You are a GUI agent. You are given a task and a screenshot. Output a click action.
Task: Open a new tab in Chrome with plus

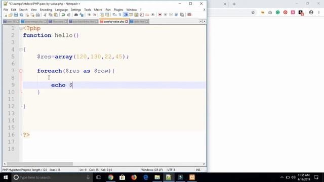pyautogui.click(x=234, y=4)
